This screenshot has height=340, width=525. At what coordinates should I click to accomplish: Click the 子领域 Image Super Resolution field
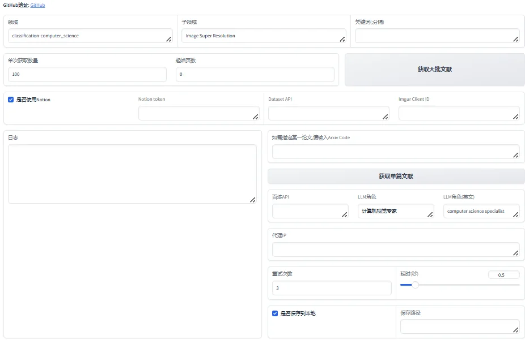point(264,36)
